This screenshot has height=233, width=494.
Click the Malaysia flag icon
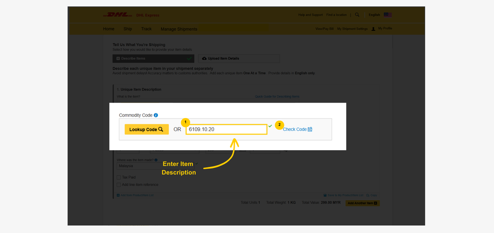pos(388,15)
